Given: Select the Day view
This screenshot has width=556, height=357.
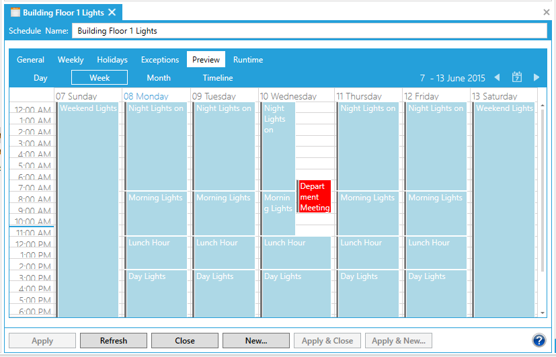Looking at the screenshot, I should [40, 78].
